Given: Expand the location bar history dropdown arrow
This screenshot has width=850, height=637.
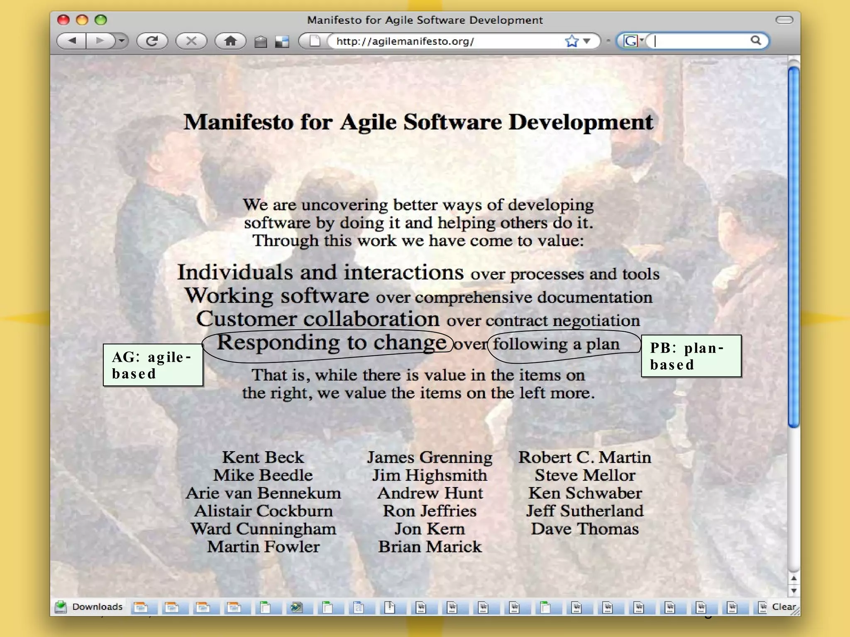Looking at the screenshot, I should (587, 41).
